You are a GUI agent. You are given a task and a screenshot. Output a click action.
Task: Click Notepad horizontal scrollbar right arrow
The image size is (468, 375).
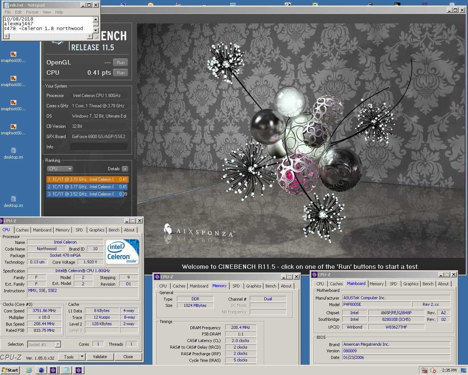90,36
